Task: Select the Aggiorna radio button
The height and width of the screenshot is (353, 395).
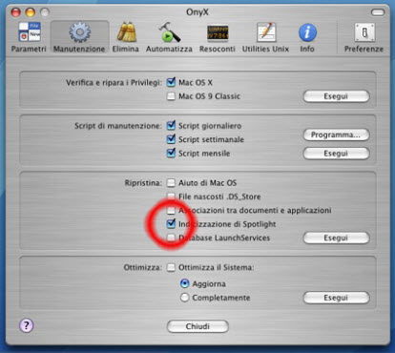Action: pyautogui.click(x=185, y=283)
